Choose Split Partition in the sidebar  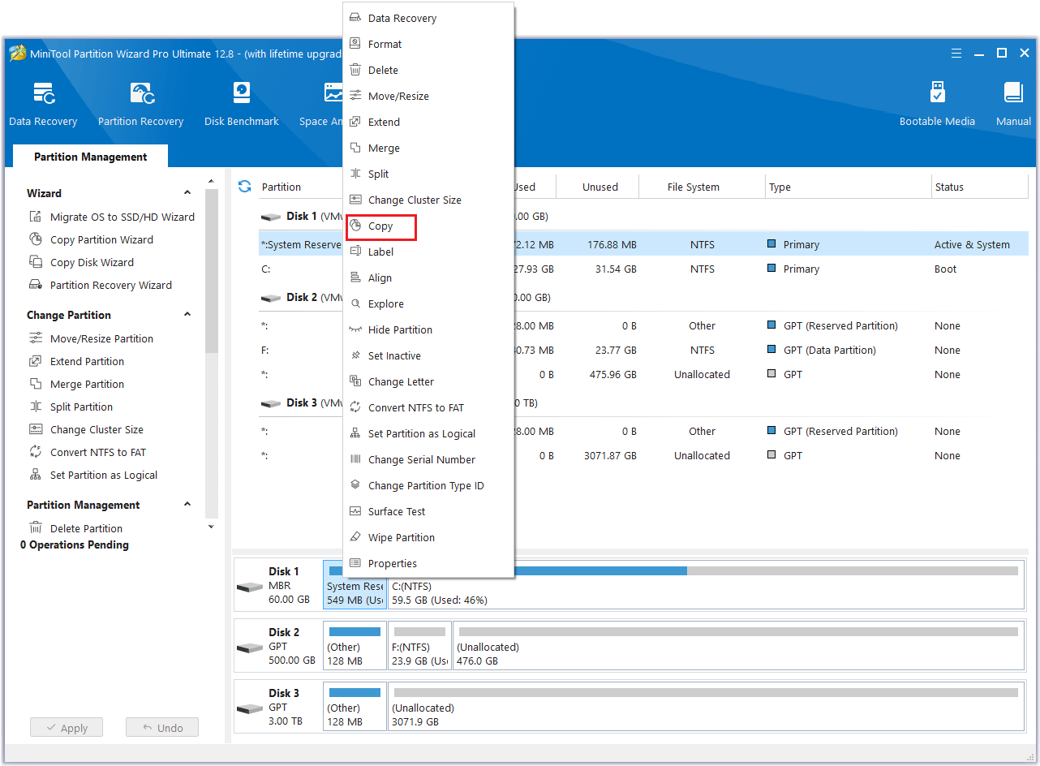[x=71, y=407]
